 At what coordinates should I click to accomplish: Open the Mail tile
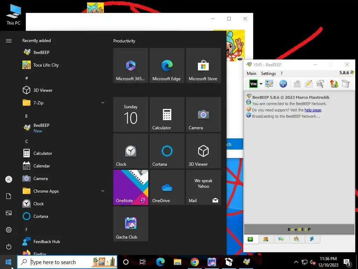pyautogui.click(x=203, y=187)
